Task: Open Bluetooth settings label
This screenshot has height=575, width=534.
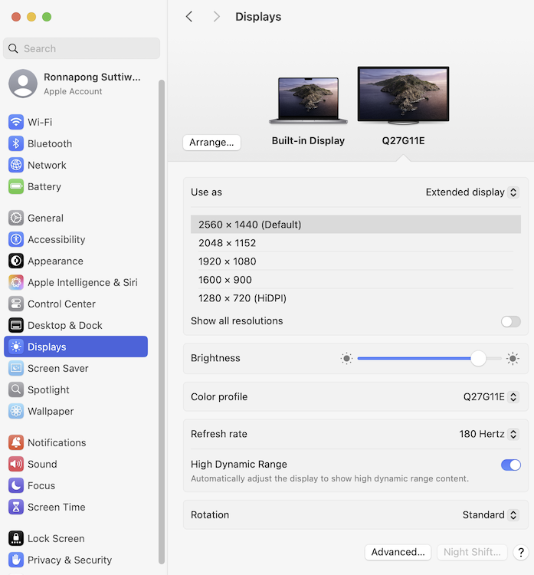Action: pyautogui.click(x=50, y=144)
